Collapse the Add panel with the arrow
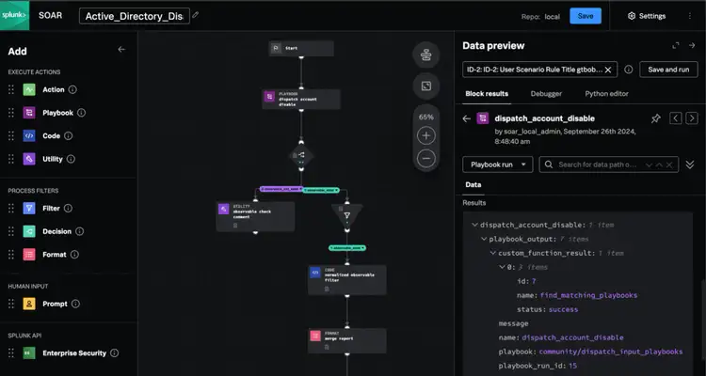706x376 pixels. 120,50
